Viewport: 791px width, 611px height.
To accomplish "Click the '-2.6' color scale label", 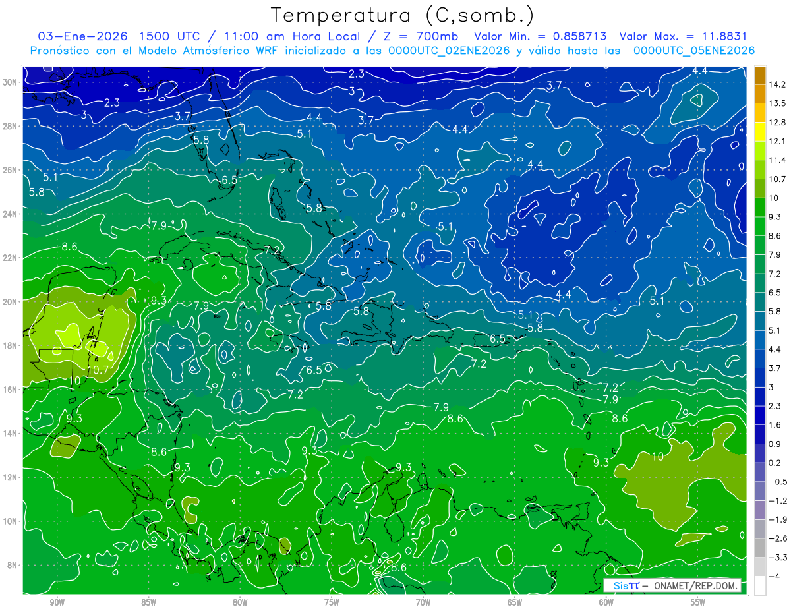I will coord(778,538).
